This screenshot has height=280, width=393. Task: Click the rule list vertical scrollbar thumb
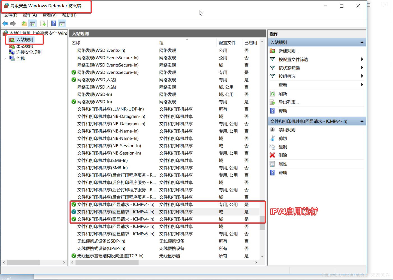pyautogui.click(x=262, y=223)
